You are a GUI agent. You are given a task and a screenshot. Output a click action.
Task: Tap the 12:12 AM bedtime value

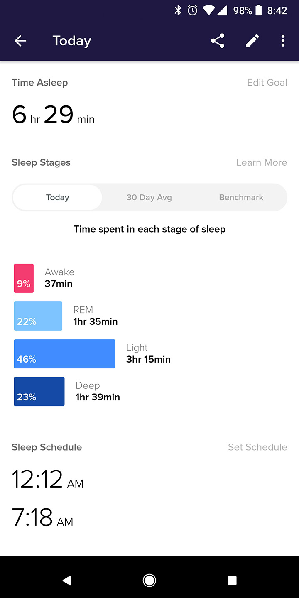click(x=47, y=479)
